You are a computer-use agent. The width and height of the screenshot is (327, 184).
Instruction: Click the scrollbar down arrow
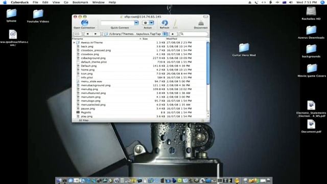tap(208, 117)
